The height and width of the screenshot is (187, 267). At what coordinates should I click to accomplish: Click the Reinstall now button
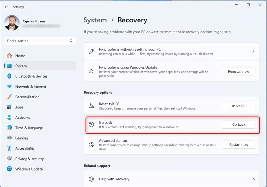(x=239, y=71)
